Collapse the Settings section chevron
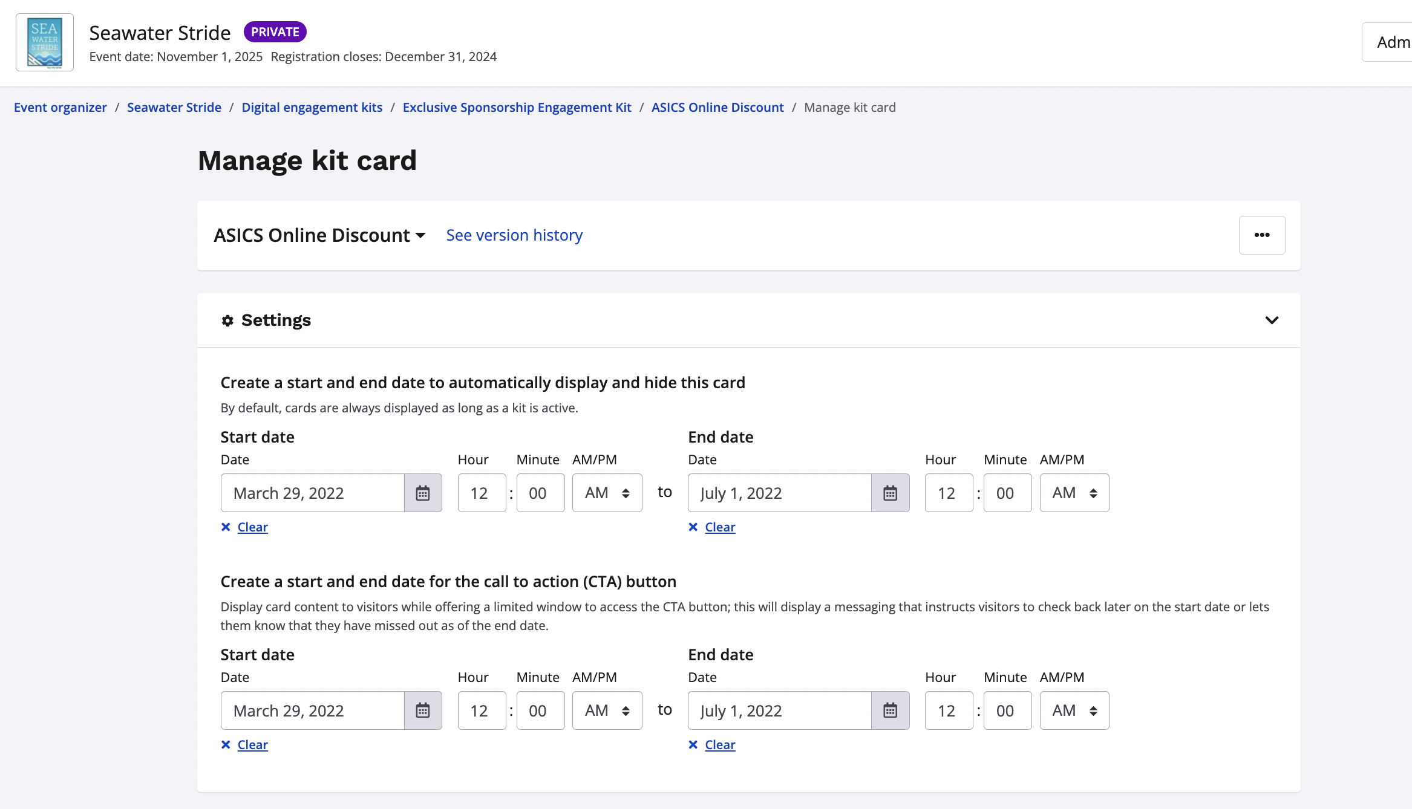 (1272, 320)
